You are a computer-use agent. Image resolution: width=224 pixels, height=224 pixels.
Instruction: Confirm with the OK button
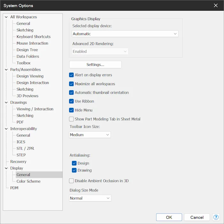pyautogui.click(x=169, y=217)
